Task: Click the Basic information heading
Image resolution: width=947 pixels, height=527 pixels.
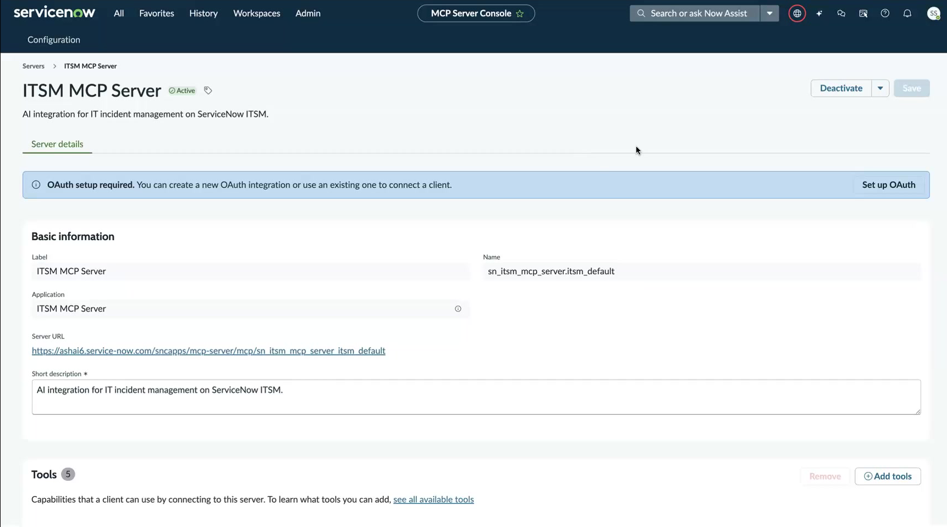Action: pyautogui.click(x=73, y=236)
